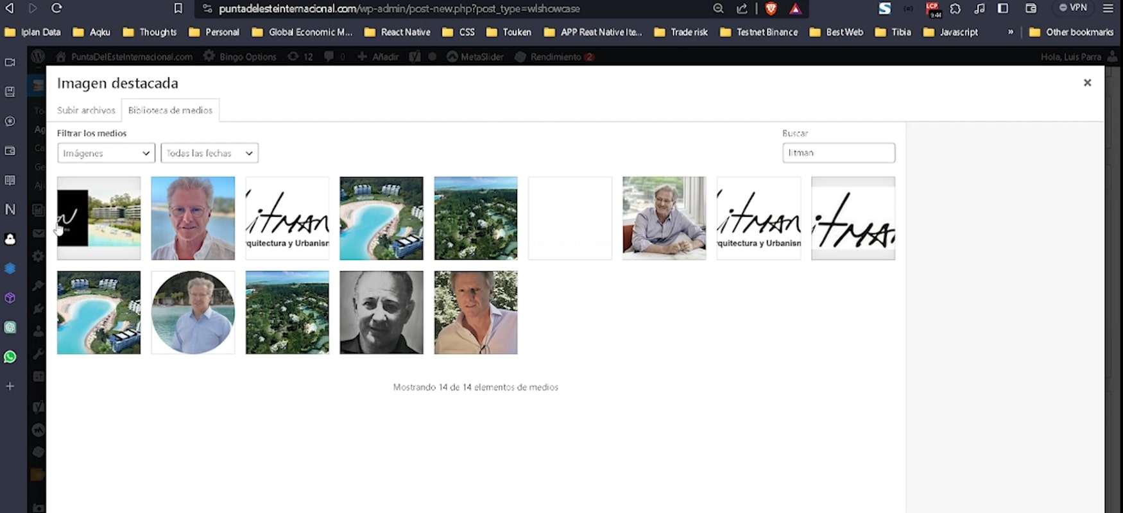Open Rendimiento in the admin bar
Image resolution: width=1123 pixels, height=513 pixels.
click(x=555, y=56)
